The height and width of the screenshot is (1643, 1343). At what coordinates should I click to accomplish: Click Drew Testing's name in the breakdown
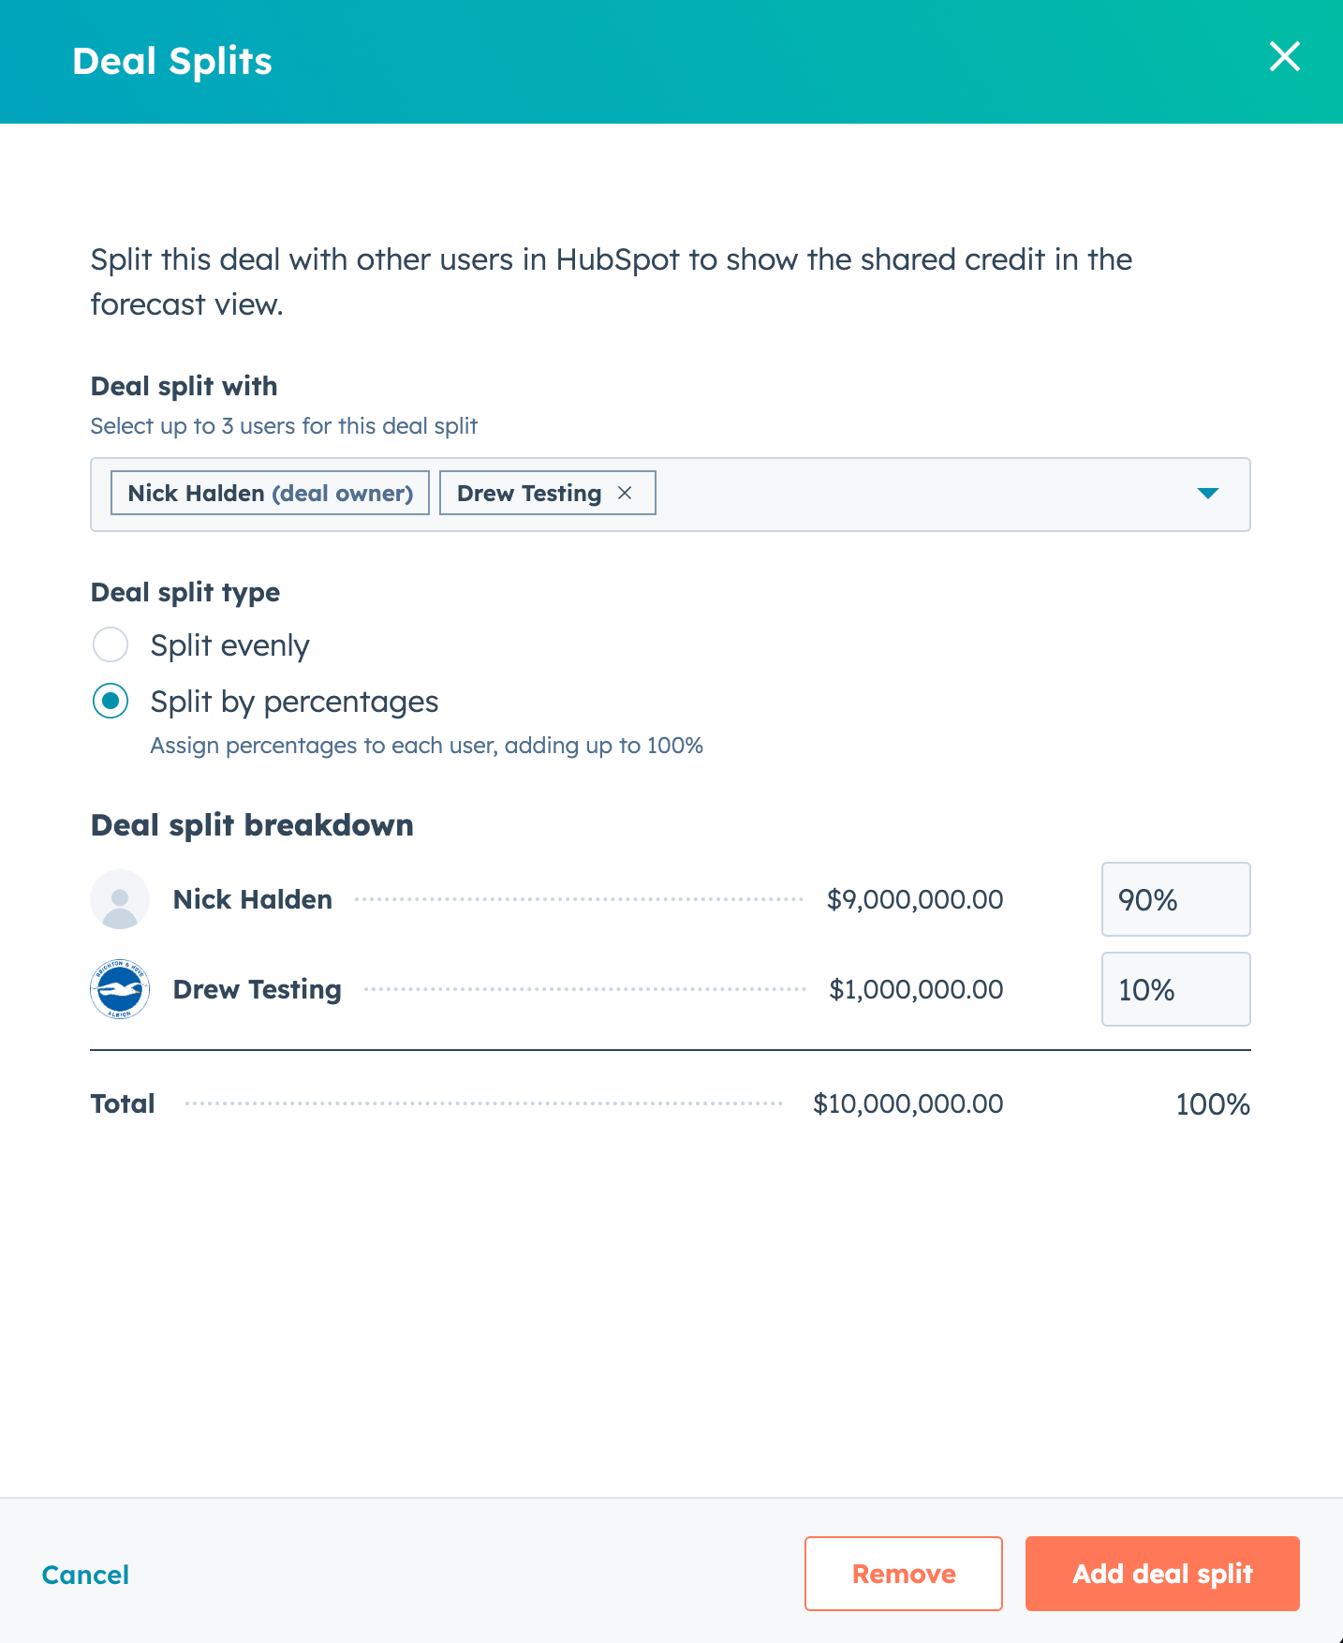[258, 989]
